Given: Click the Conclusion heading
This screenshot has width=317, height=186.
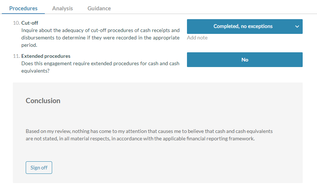Looking at the screenshot, I should click(43, 101).
